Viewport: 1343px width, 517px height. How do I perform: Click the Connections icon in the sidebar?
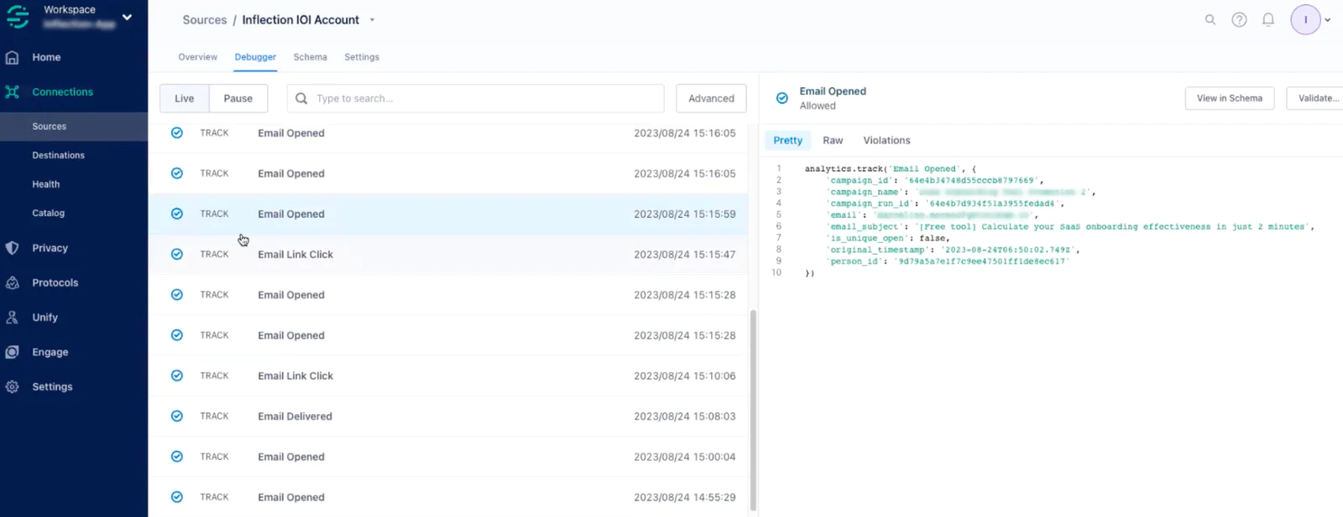tap(12, 92)
